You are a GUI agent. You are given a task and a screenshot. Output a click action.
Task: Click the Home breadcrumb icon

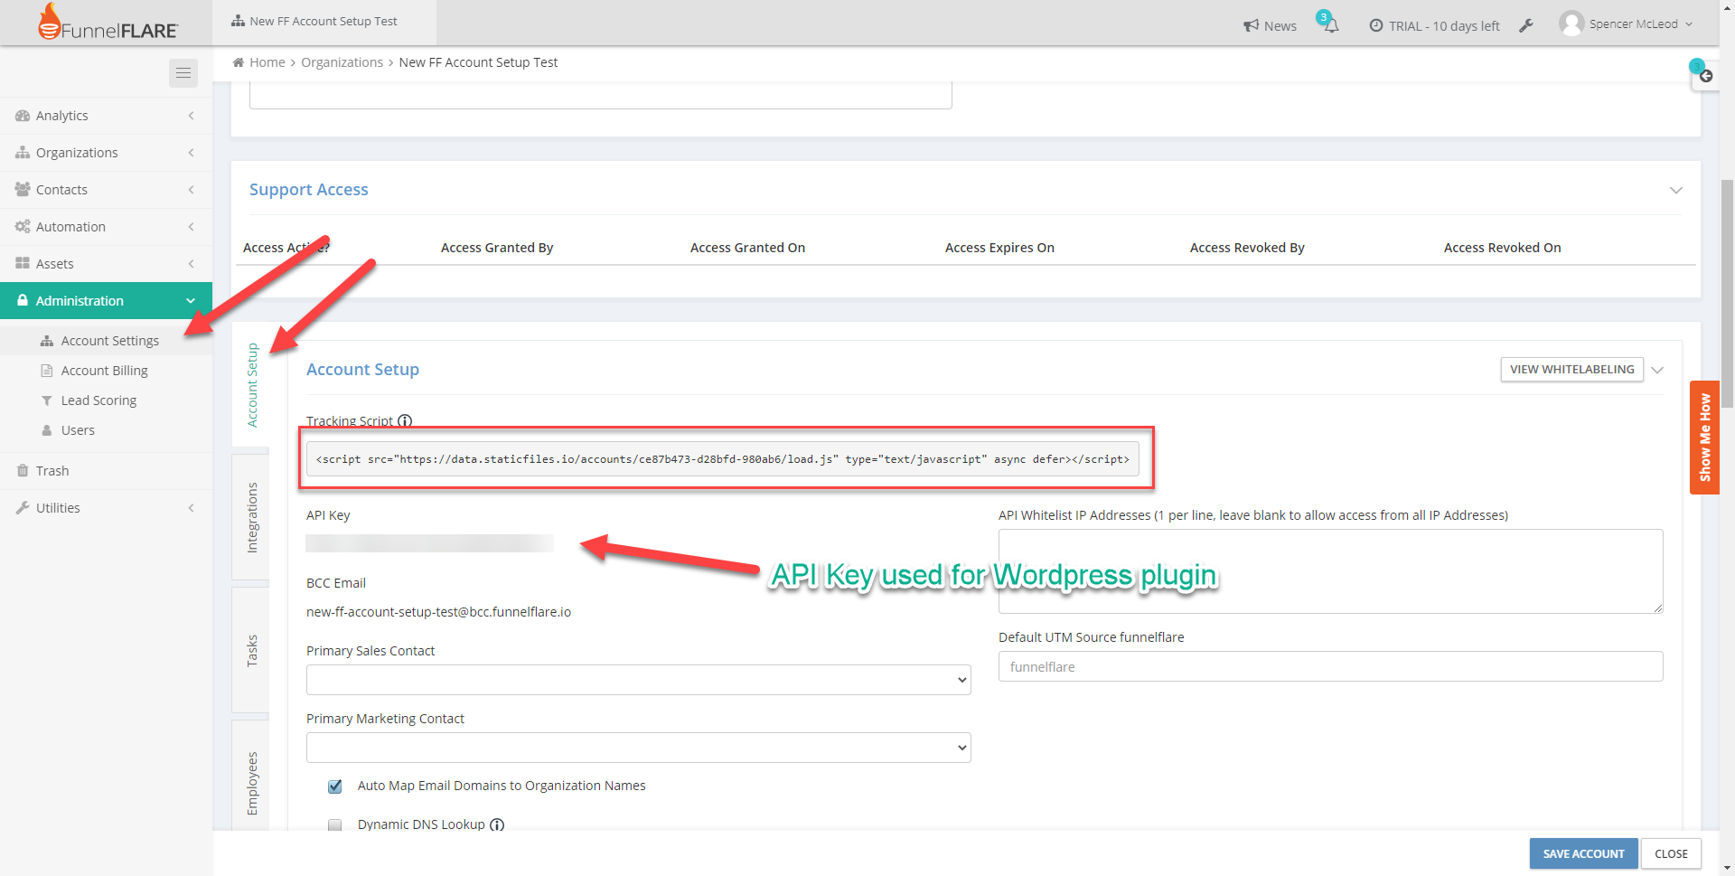coord(239,62)
